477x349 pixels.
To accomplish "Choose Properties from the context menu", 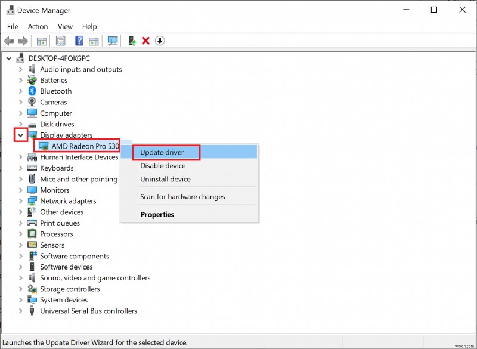I will (x=189, y=214).
